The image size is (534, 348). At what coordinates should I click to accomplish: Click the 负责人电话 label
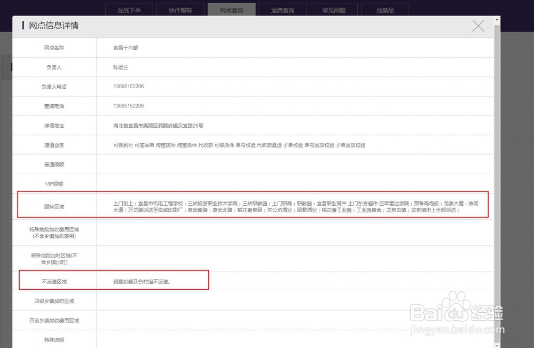54,87
